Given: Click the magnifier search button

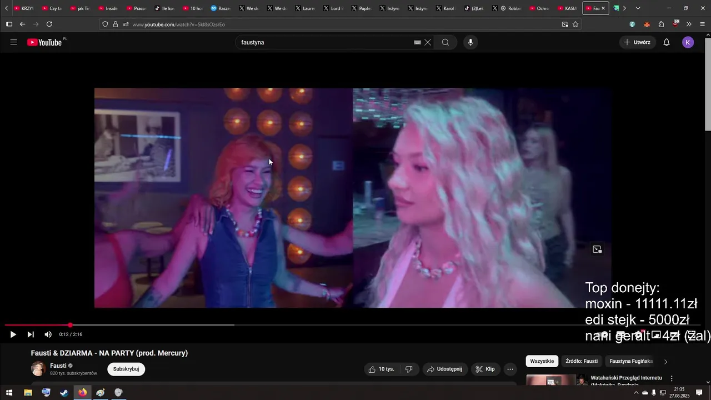Looking at the screenshot, I should pyautogui.click(x=445, y=42).
